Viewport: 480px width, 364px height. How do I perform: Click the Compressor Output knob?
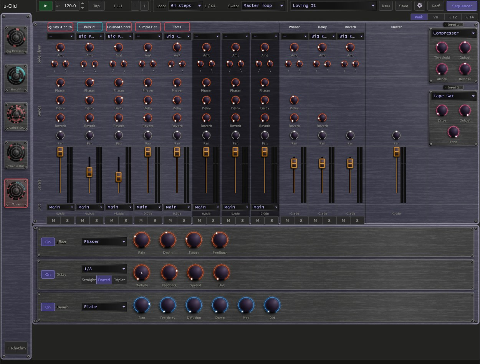[465, 48]
